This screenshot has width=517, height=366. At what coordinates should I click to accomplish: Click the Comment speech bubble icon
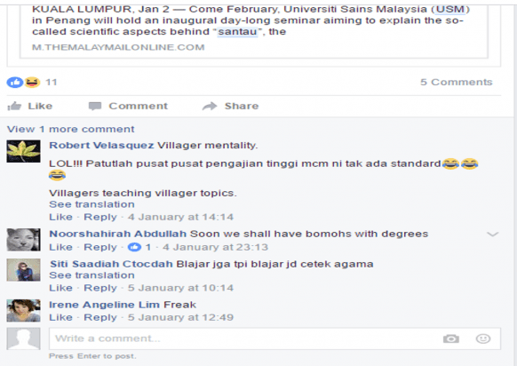(95, 107)
